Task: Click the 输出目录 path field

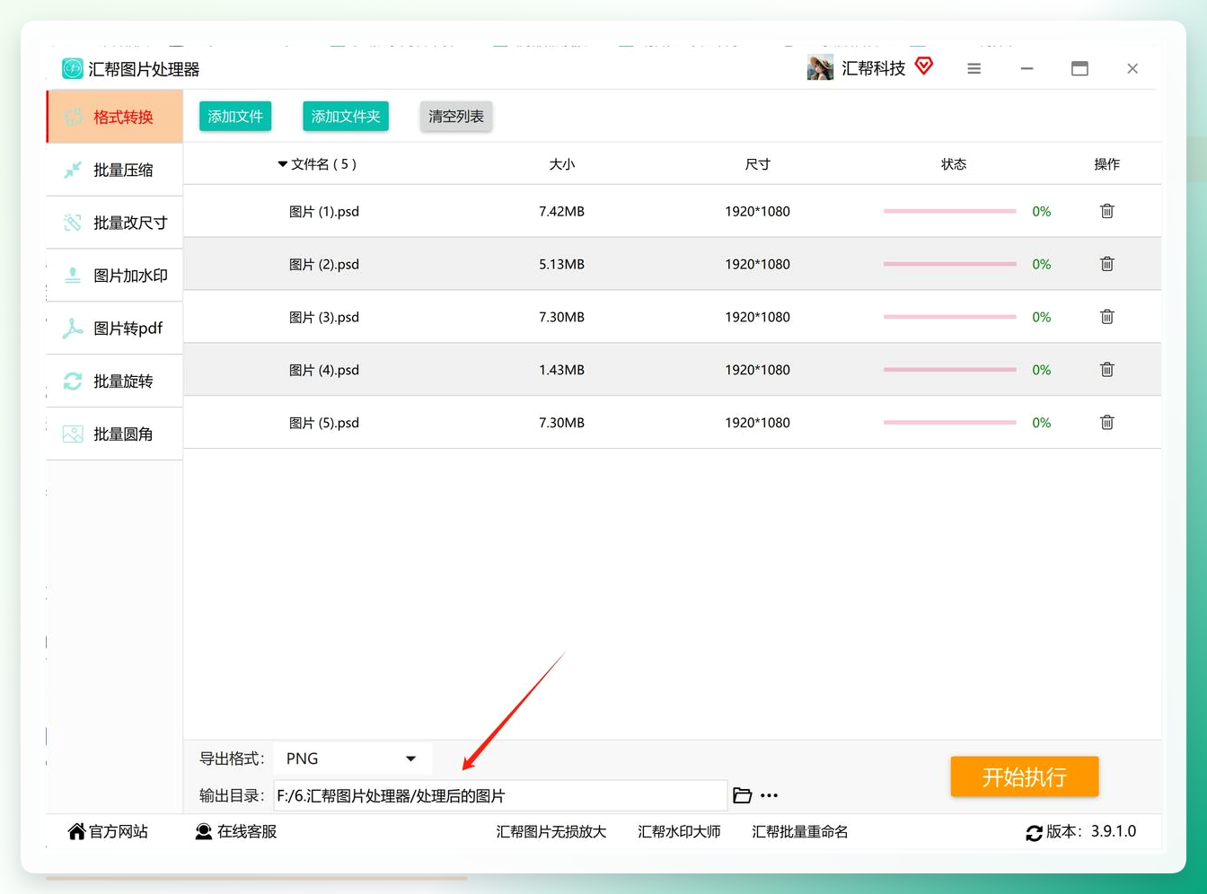Action: point(500,795)
